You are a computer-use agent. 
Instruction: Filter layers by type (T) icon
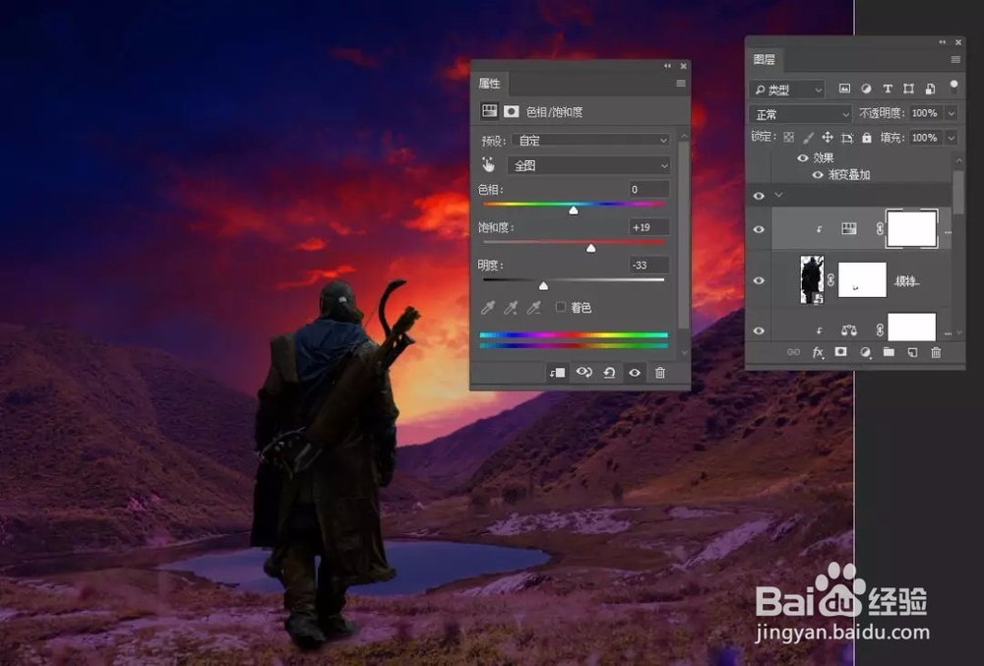coord(888,89)
